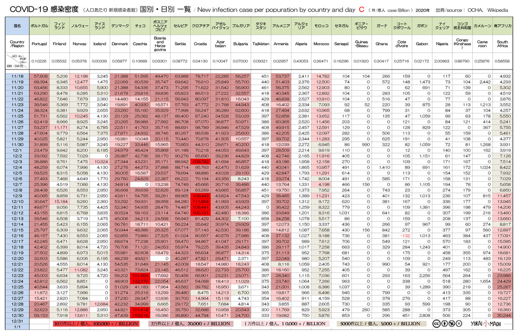Click Croatia's 111,864 value on 12/10
The height and width of the screenshot is (333, 518).
(200, 201)
